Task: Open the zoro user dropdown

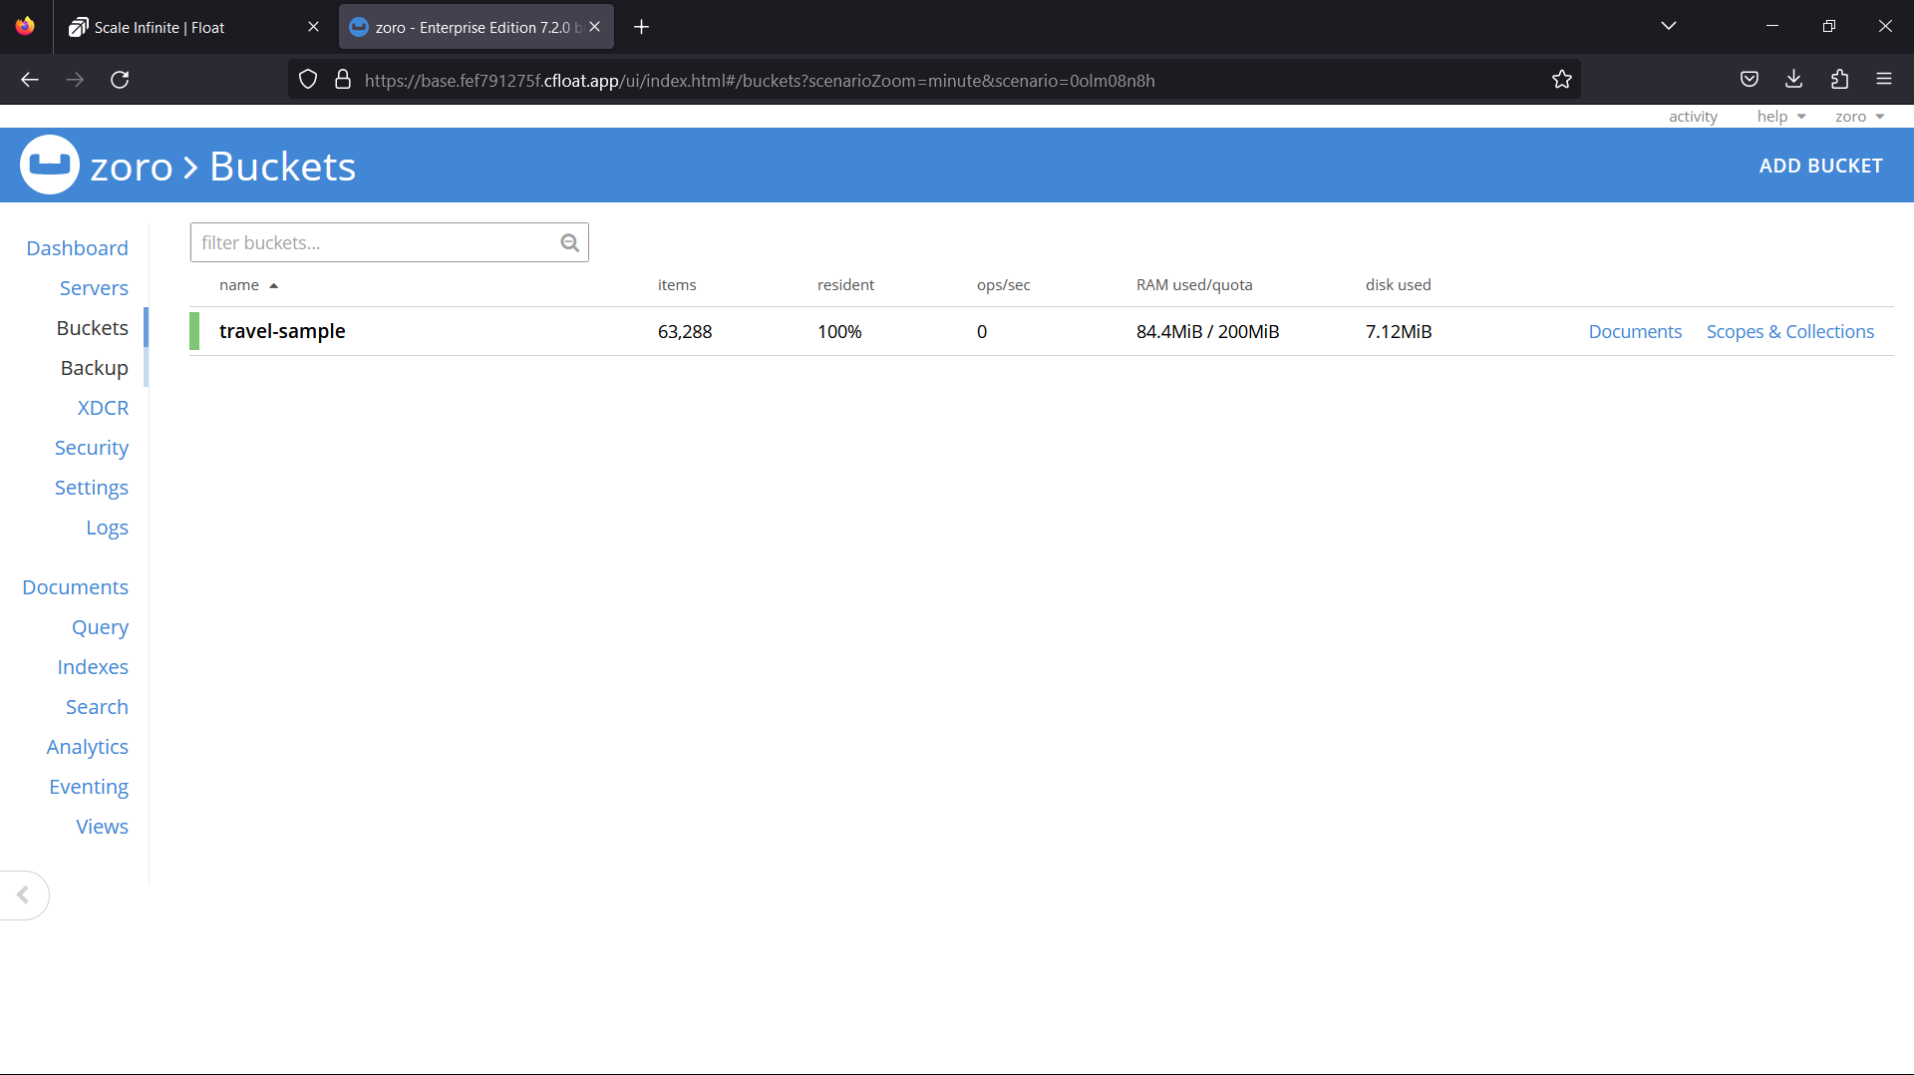Action: point(1859,117)
